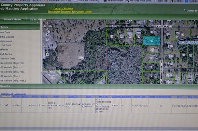Image resolution: width=198 pixels, height=131 pixels.
Task: Open the Attention Internet Explorer Users link
Action: 70,12
